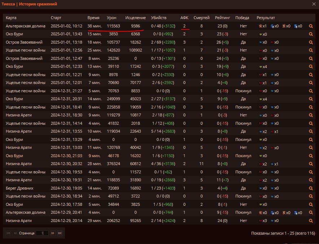Click magnifier in the 2024-12-29, 20:41 row
Viewport: 319px width, 244px height.
pos(311,213)
